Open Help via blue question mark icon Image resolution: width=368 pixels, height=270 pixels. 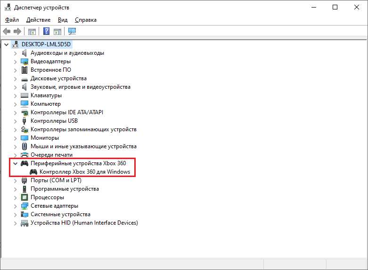point(46,32)
